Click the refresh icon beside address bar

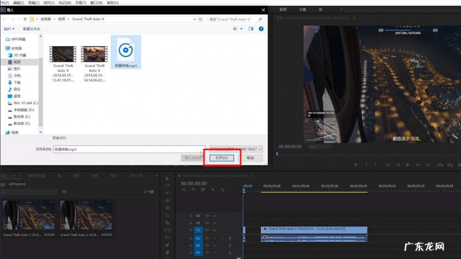(x=201, y=19)
